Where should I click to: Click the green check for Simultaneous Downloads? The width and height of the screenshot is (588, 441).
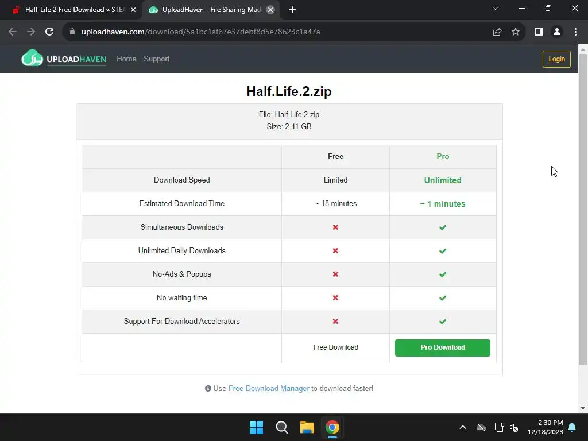443,227
